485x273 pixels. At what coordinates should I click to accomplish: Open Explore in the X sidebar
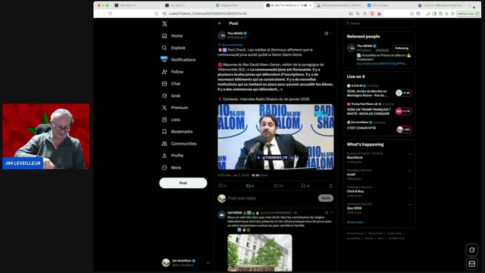[174, 48]
